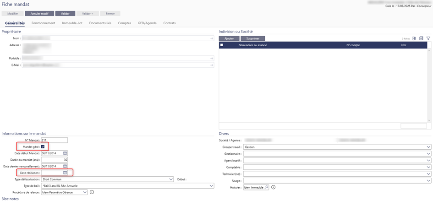Tick the select-all checkbox in the grid header
Screen dimensions: 433x201
point(222,45)
